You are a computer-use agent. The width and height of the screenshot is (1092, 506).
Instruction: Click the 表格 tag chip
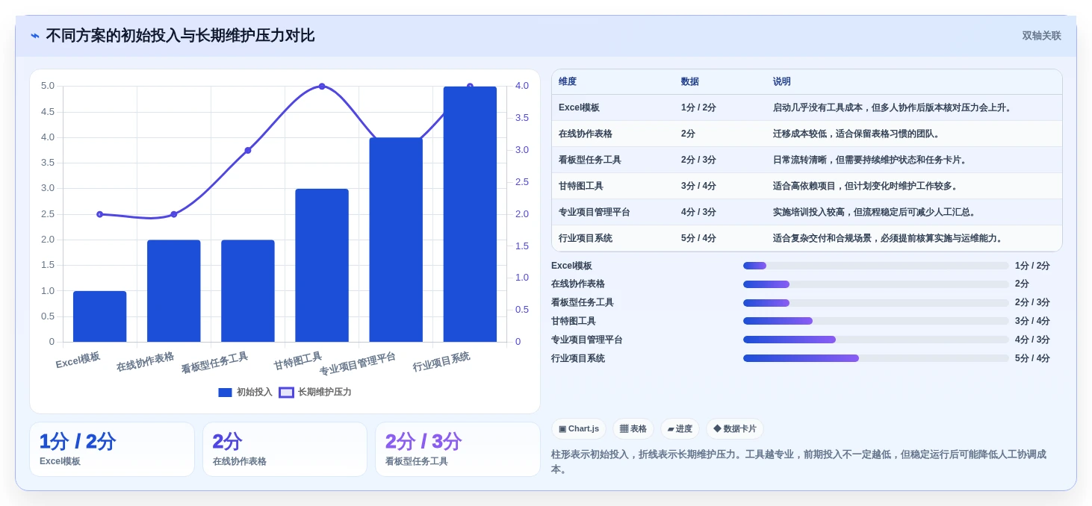tap(633, 429)
